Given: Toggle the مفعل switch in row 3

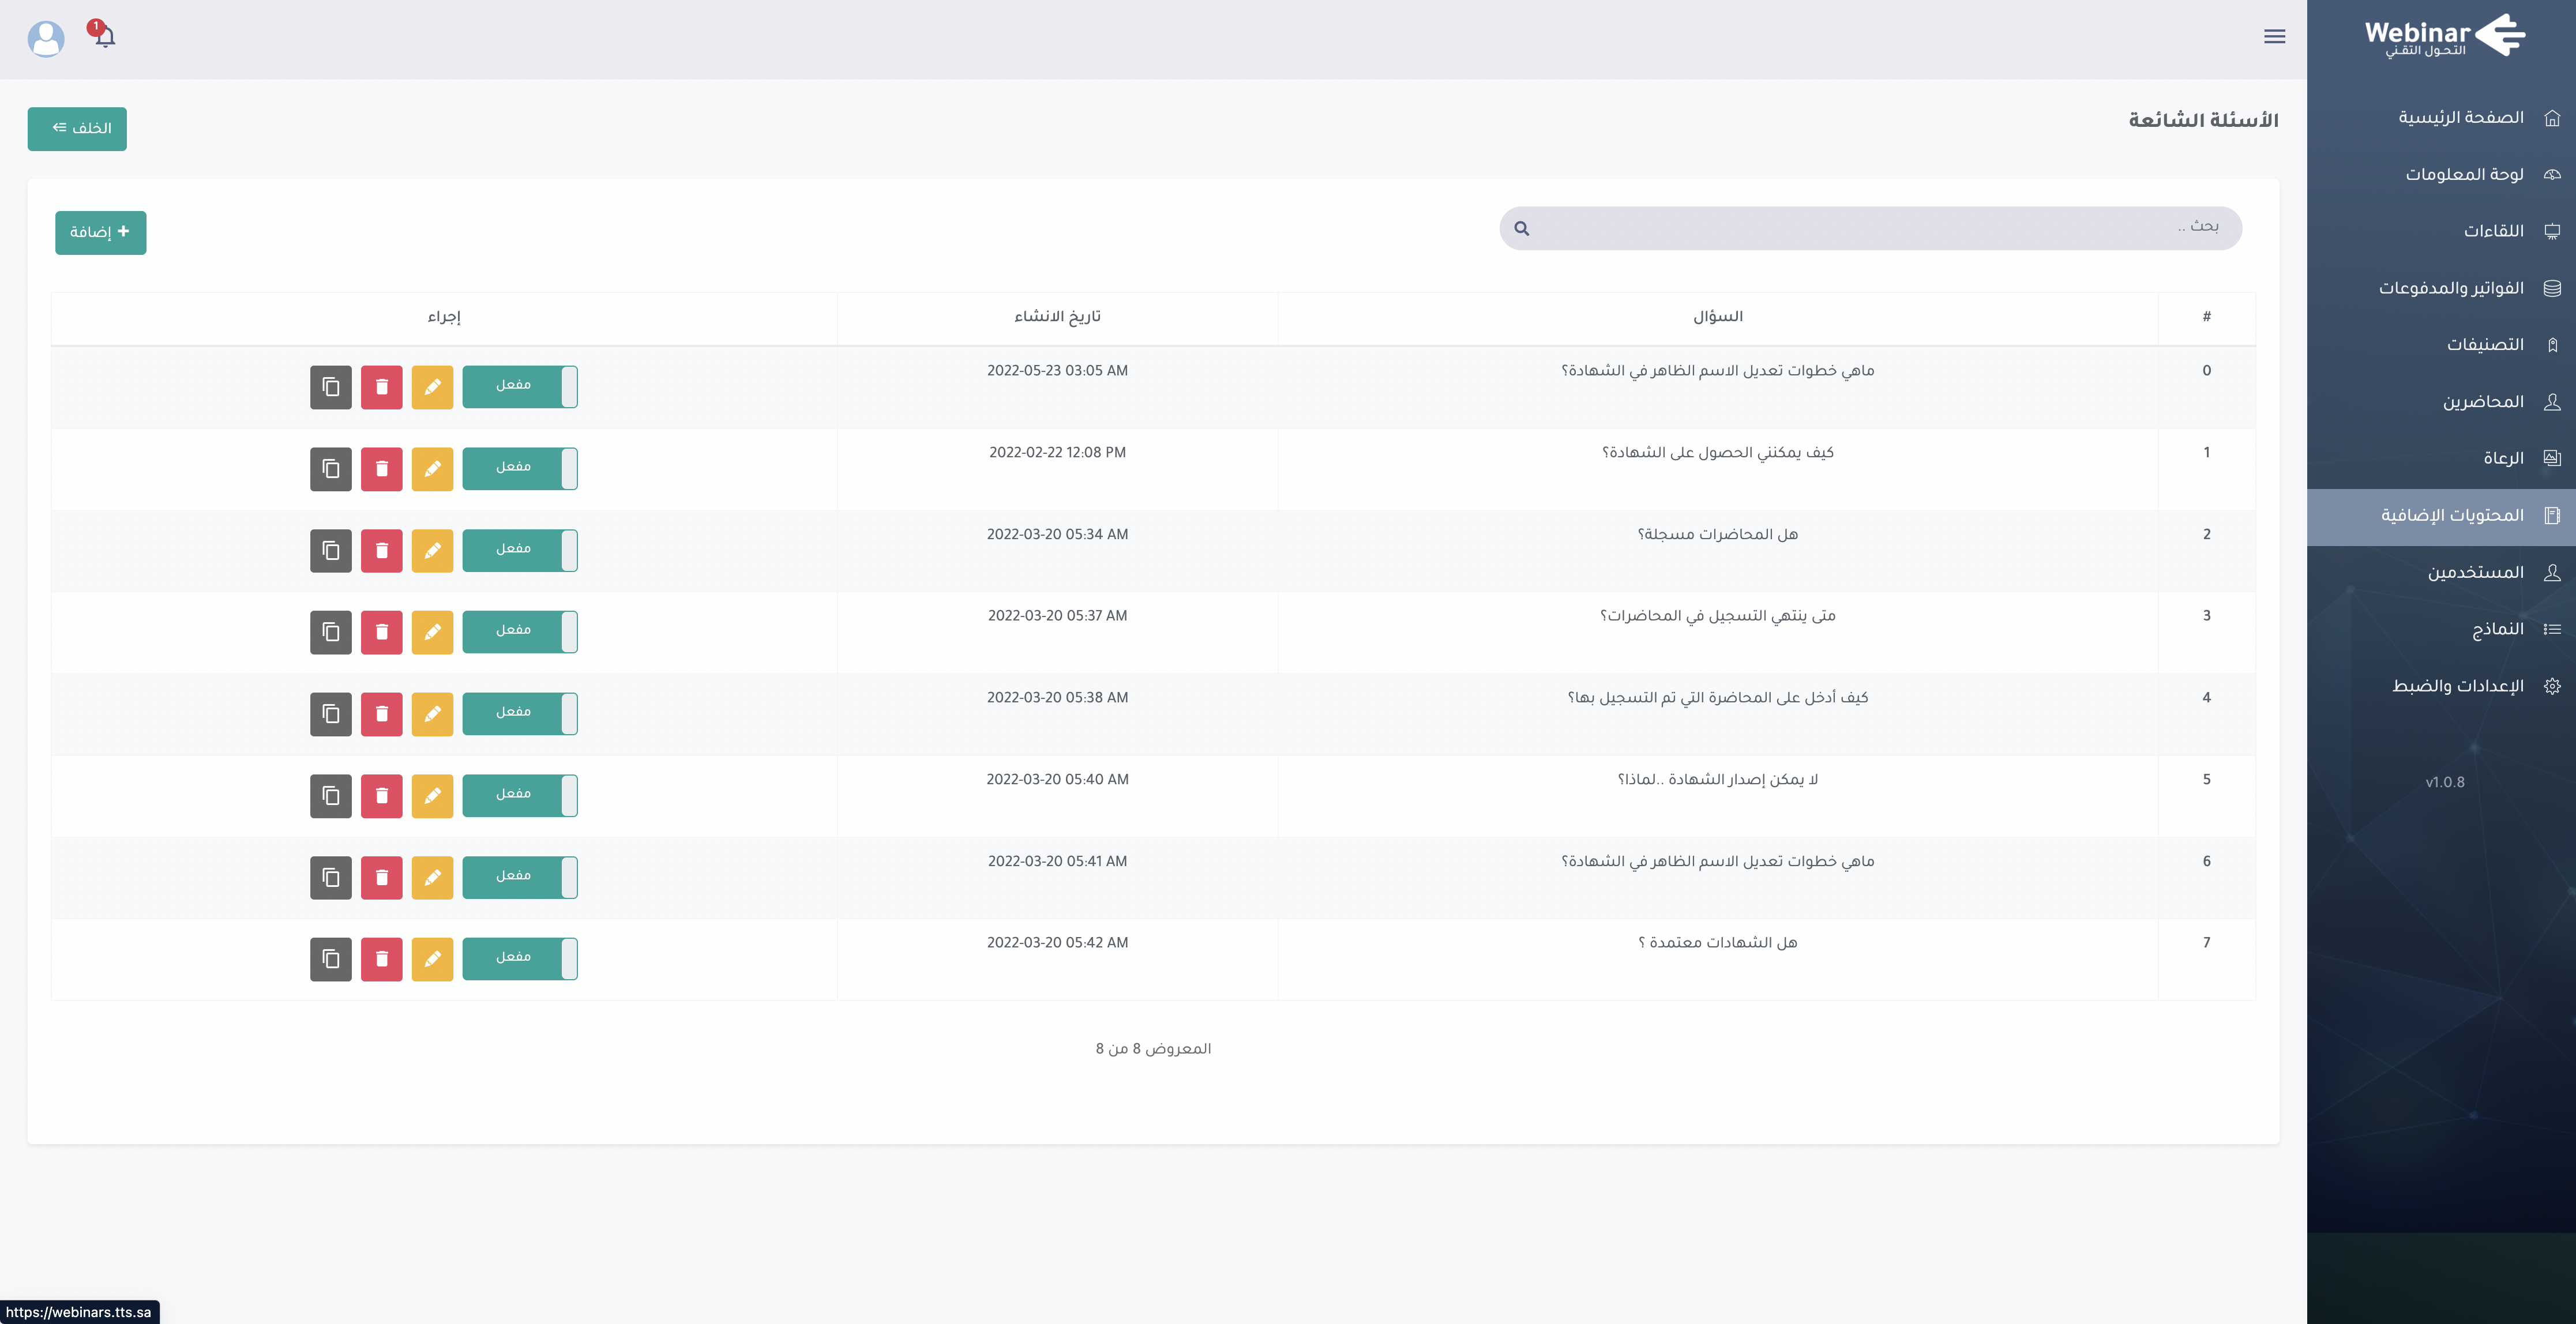Looking at the screenshot, I should 520,632.
